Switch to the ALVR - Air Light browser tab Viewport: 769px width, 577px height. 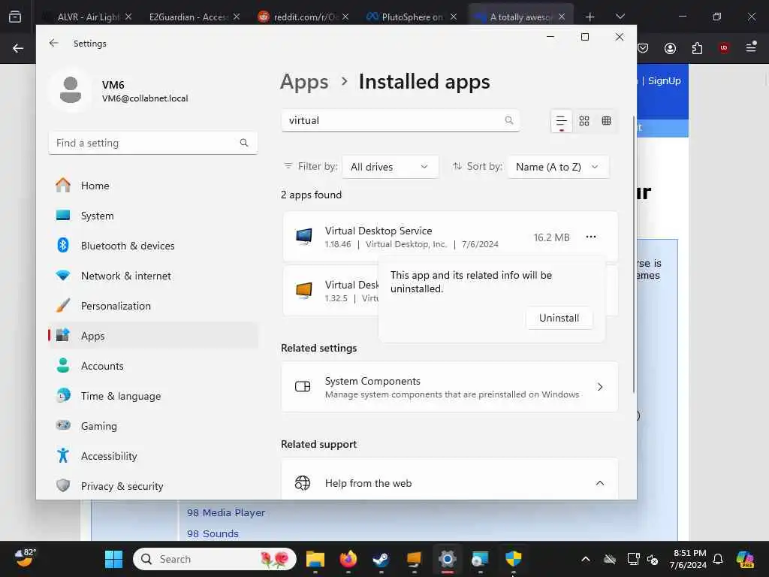click(x=87, y=17)
